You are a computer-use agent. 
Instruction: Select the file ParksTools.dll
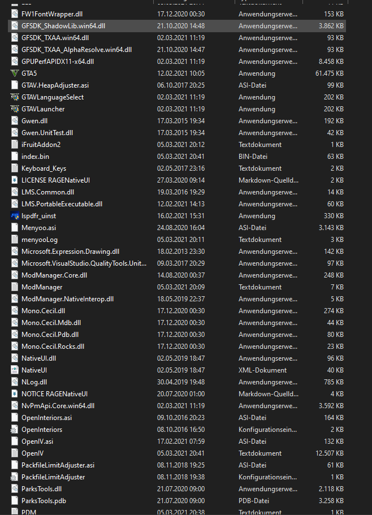(41, 489)
